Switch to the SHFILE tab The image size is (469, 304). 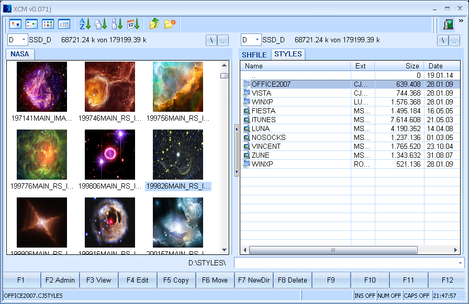254,54
